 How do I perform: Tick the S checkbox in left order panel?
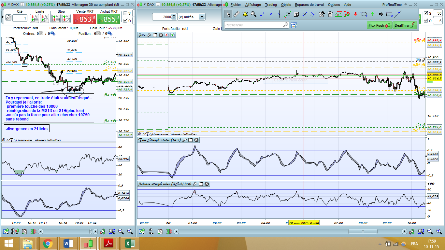coord(125,13)
